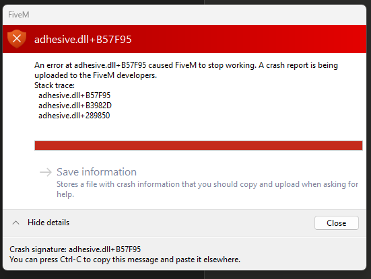The image size is (371, 279).
Task: Click the Save information description text
Action: pos(207,189)
